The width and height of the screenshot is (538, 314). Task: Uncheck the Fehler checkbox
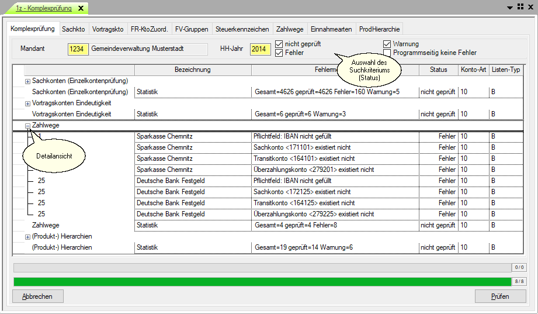279,53
